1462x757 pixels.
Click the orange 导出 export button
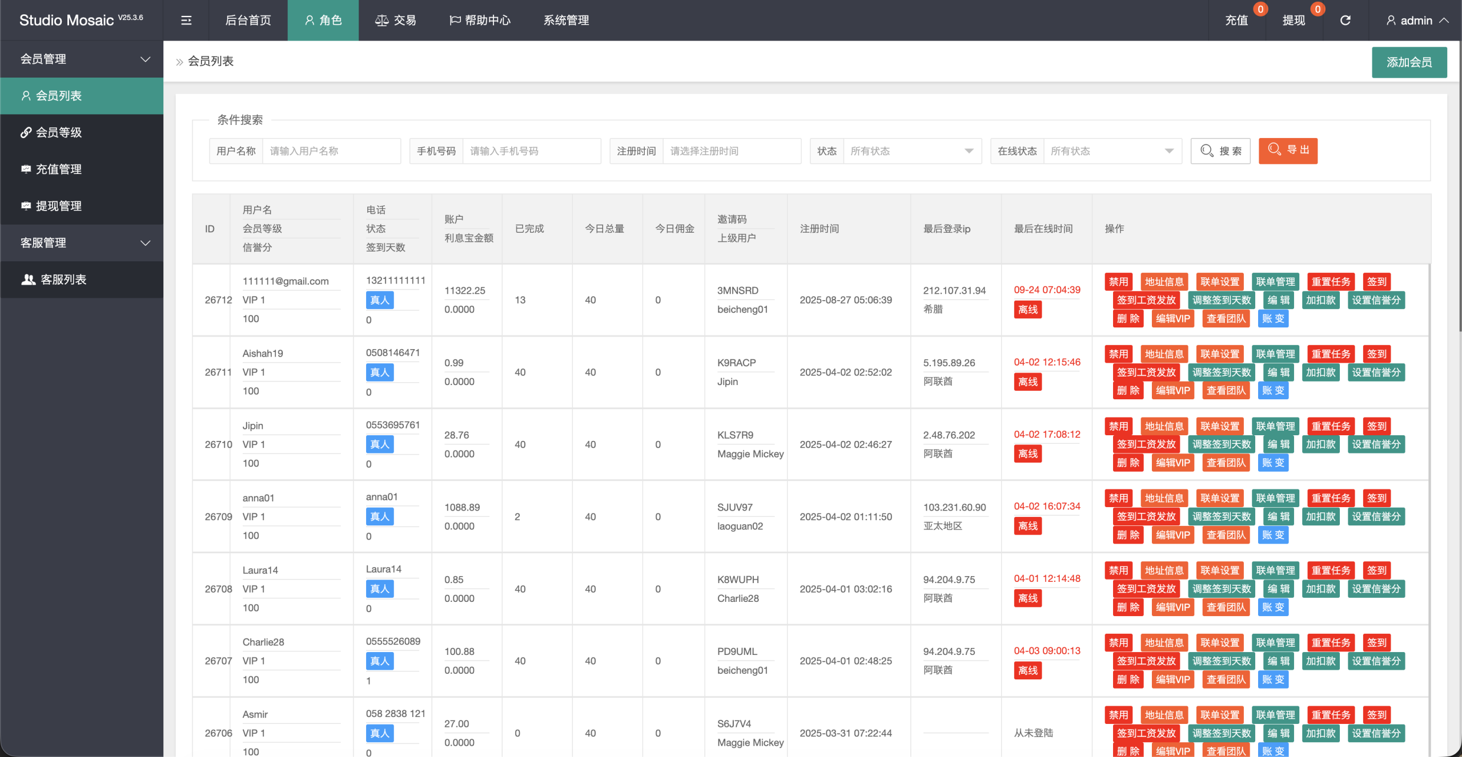point(1288,151)
